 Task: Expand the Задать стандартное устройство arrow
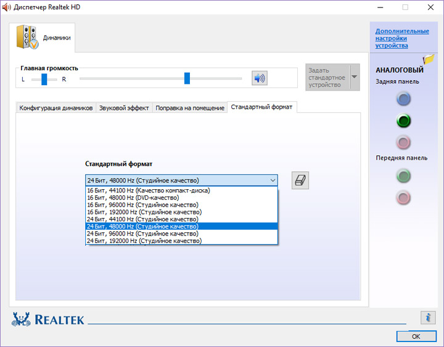point(354,77)
